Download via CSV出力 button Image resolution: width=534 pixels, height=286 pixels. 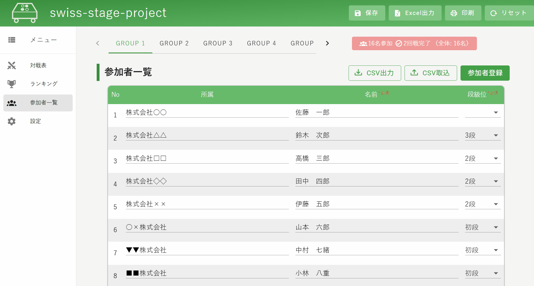(x=375, y=73)
